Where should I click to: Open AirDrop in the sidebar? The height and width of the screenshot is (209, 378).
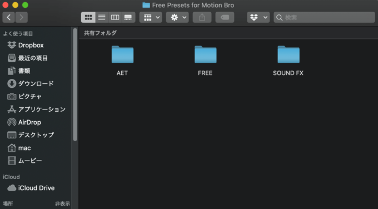click(x=36, y=122)
